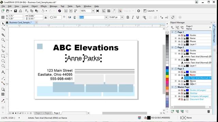
Task: Select the Color Eyedropper tool
Action: [3, 101]
